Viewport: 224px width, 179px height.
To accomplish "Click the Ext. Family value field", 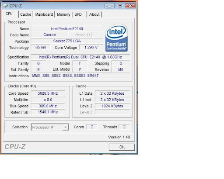I will click(x=38, y=69).
